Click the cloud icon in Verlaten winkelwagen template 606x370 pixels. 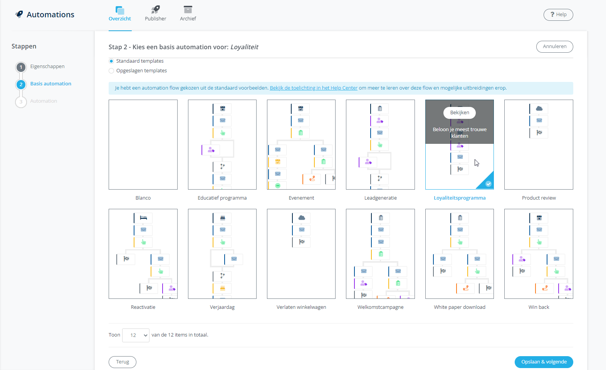(x=302, y=218)
